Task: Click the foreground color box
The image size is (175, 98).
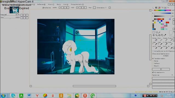Action: (171, 32)
